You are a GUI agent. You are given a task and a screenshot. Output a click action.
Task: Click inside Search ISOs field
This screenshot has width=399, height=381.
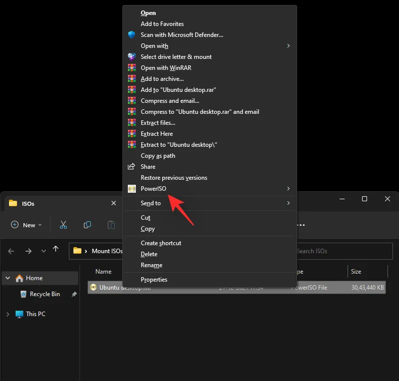[x=345, y=251]
